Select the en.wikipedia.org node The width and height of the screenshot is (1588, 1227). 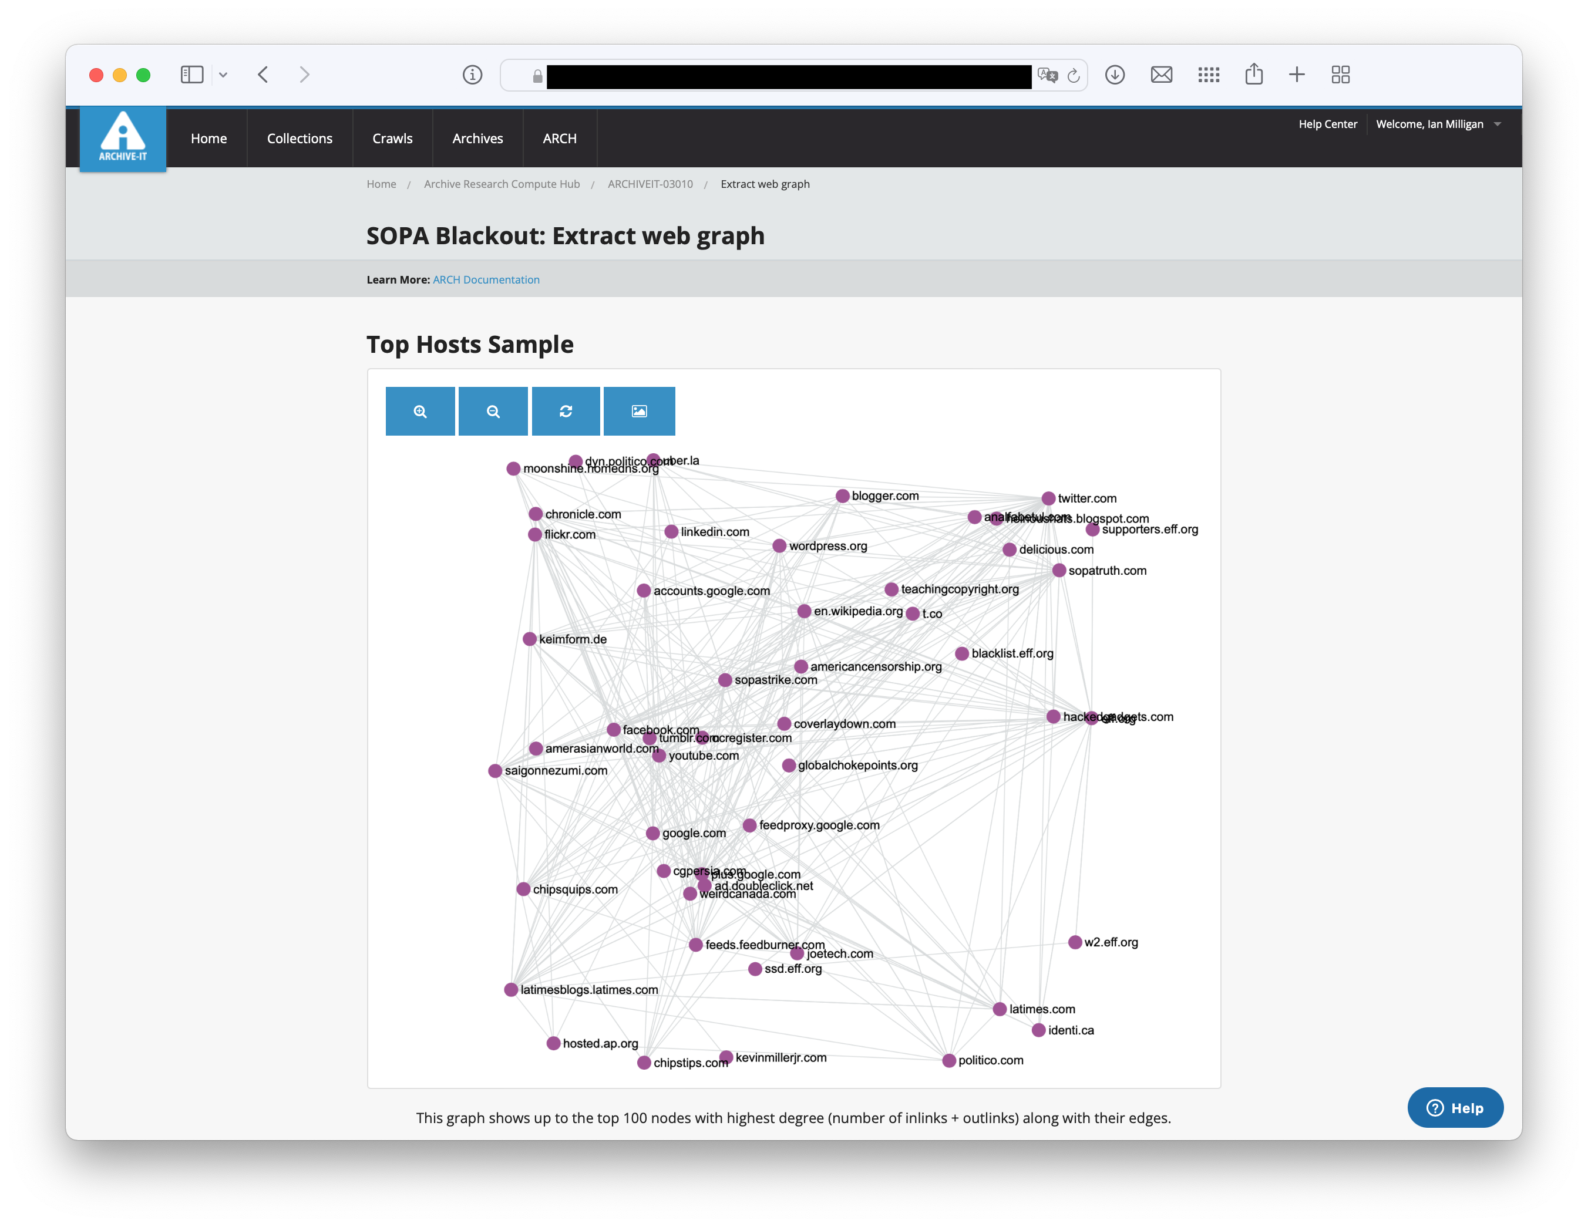coord(803,611)
